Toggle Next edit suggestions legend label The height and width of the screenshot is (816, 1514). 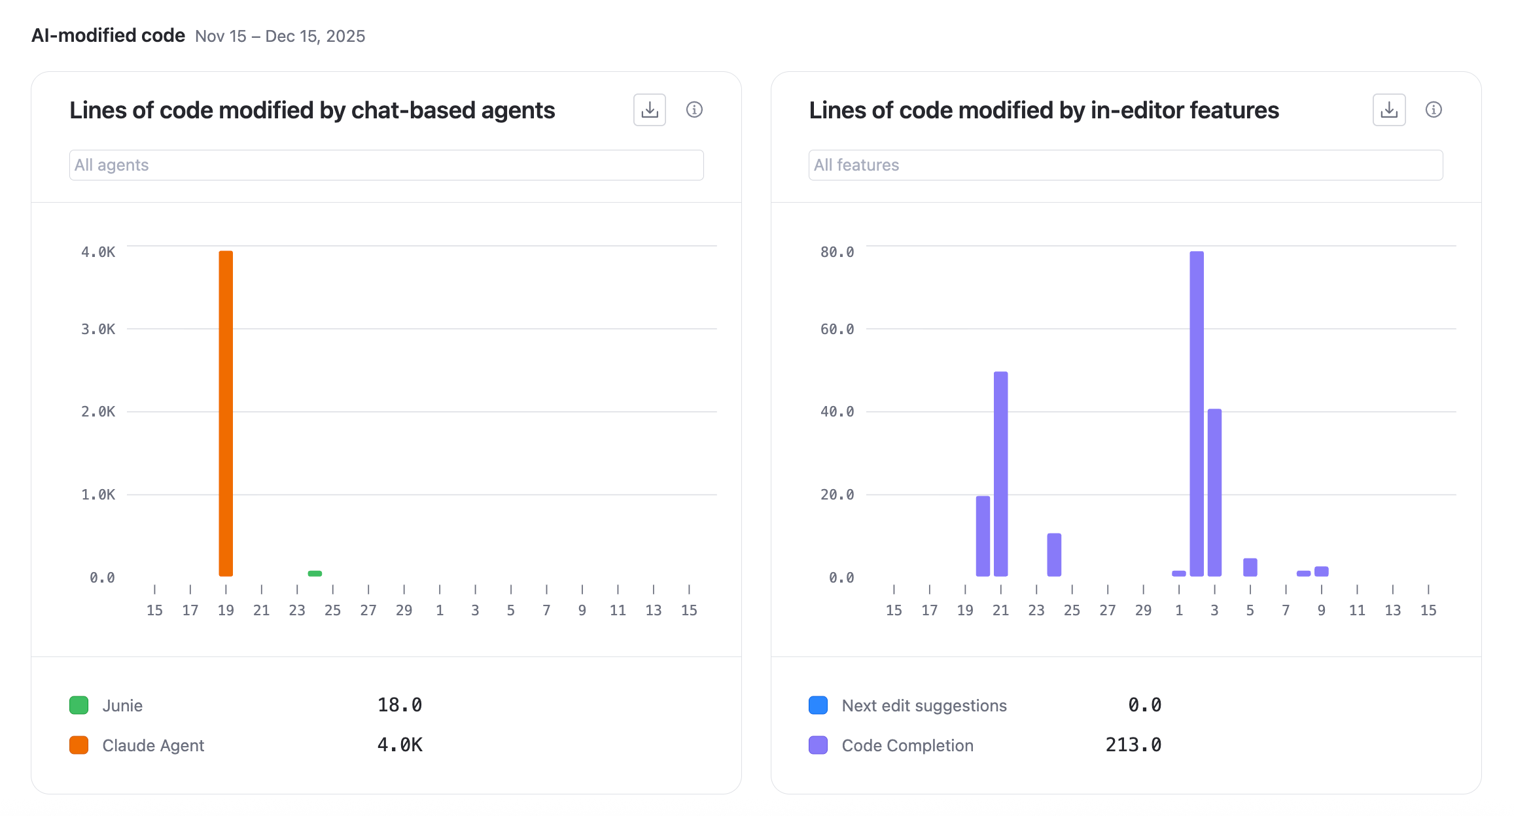click(x=924, y=705)
